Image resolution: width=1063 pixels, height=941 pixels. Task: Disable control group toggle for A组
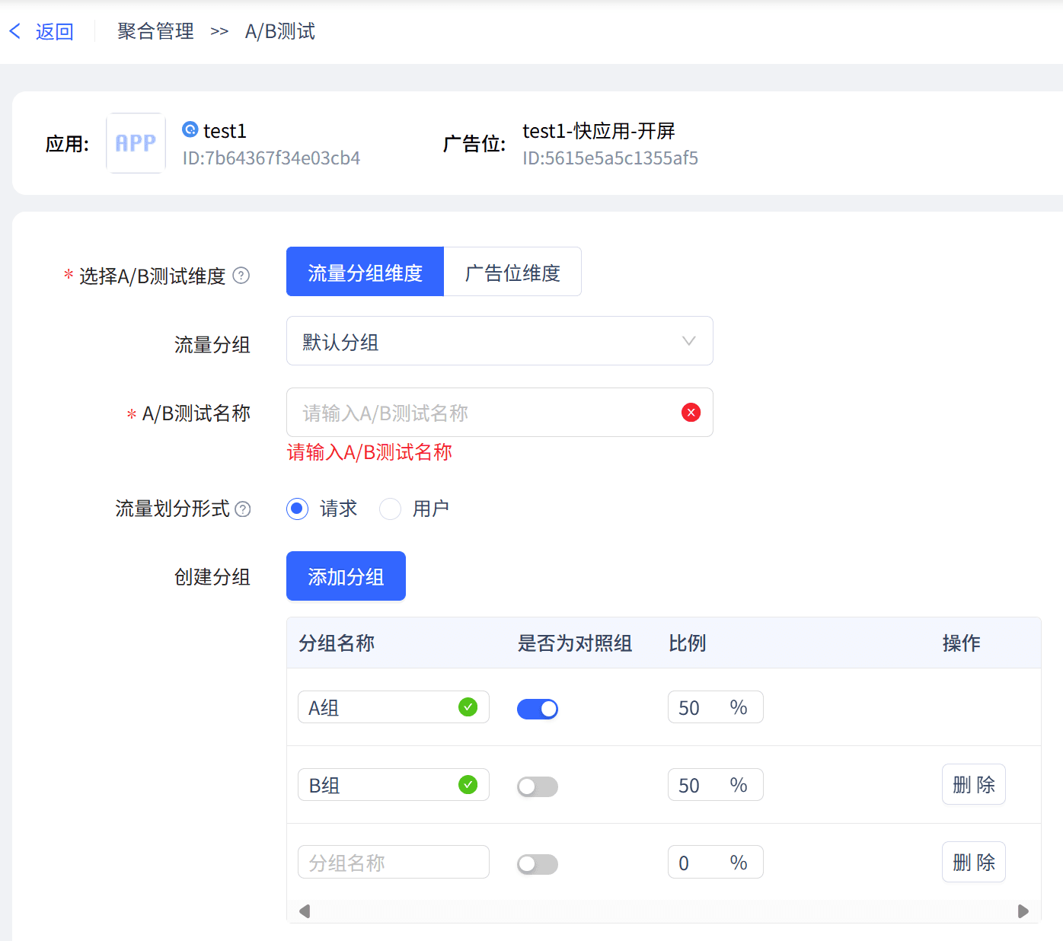(x=538, y=709)
